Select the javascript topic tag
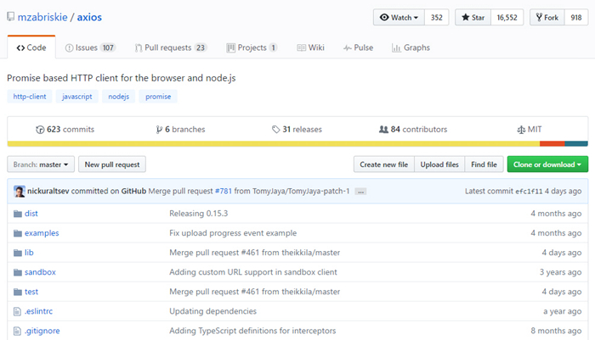 click(x=77, y=97)
